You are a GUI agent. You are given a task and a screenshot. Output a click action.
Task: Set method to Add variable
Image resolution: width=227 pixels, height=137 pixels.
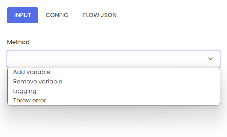click(113, 72)
